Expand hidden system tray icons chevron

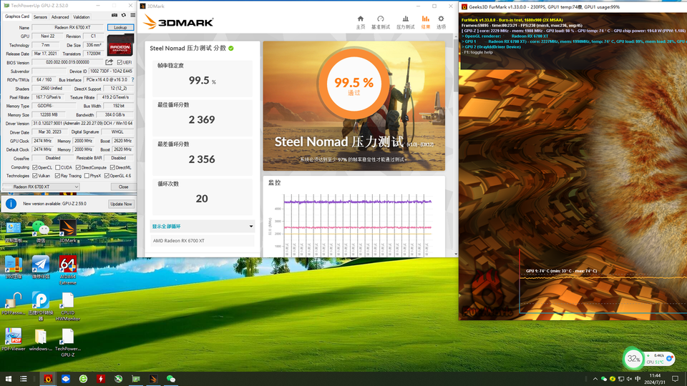pos(595,379)
